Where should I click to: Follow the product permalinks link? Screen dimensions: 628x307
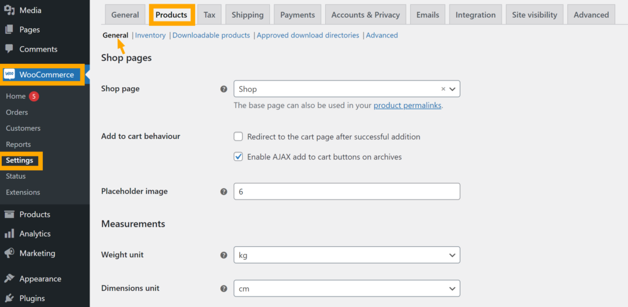coord(407,106)
